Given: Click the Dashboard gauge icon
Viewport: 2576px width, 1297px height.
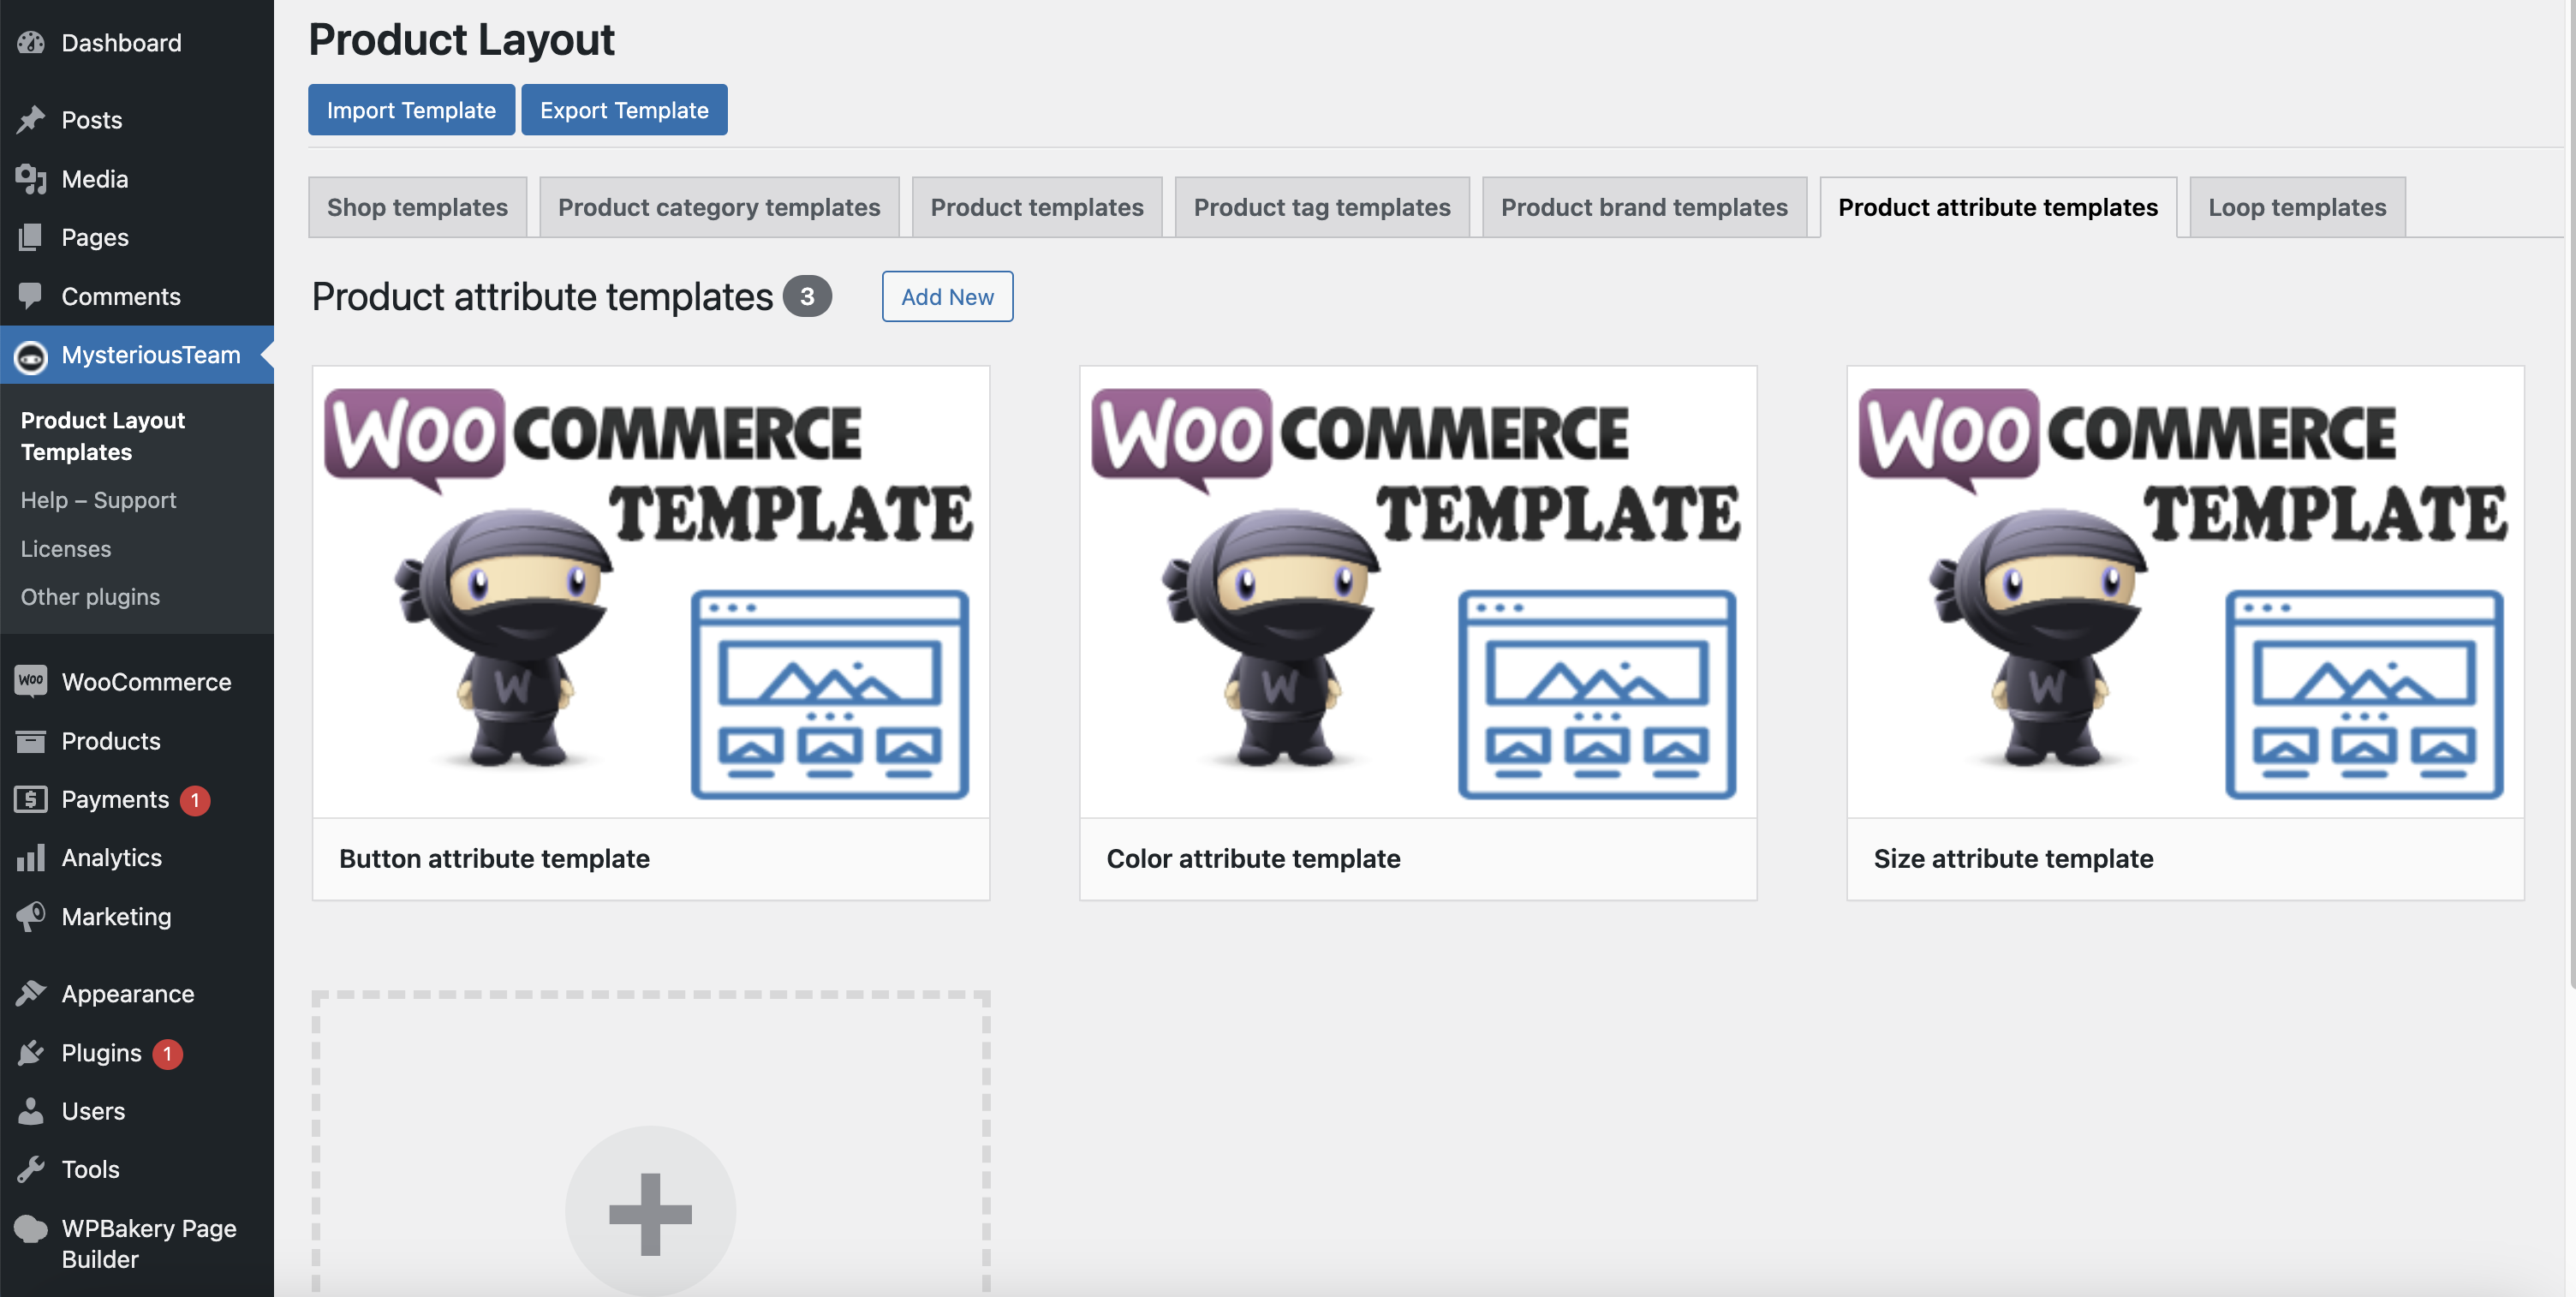Looking at the screenshot, I should click(x=31, y=42).
